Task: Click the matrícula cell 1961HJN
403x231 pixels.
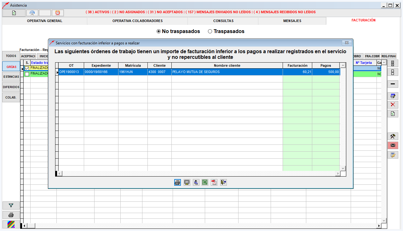Action: point(133,72)
